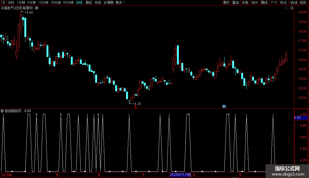This screenshot has width=309, height=178.
Task: Click the diamond icon above the chart
Action: [286, 8]
